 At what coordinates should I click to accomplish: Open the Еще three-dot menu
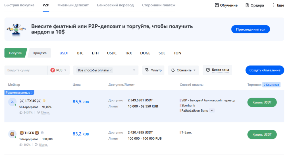(x=274, y=5)
